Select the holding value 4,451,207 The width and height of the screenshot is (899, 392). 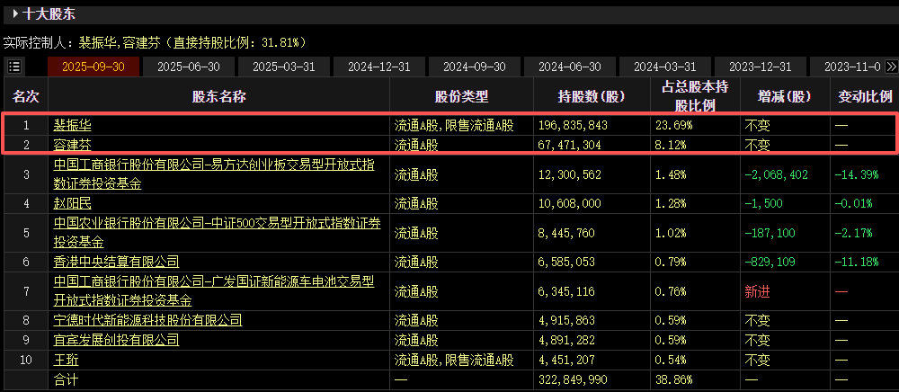pyautogui.click(x=567, y=360)
